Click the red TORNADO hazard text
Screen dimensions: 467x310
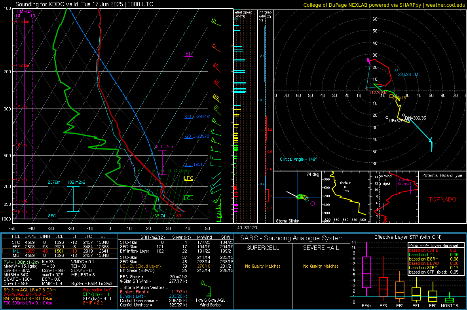pos(442,200)
